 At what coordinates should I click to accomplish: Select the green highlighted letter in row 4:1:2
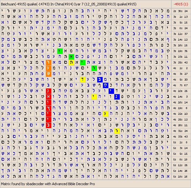click(x=94, y=68)
